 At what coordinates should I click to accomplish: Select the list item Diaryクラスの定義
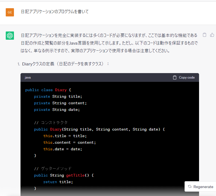click(66, 64)
